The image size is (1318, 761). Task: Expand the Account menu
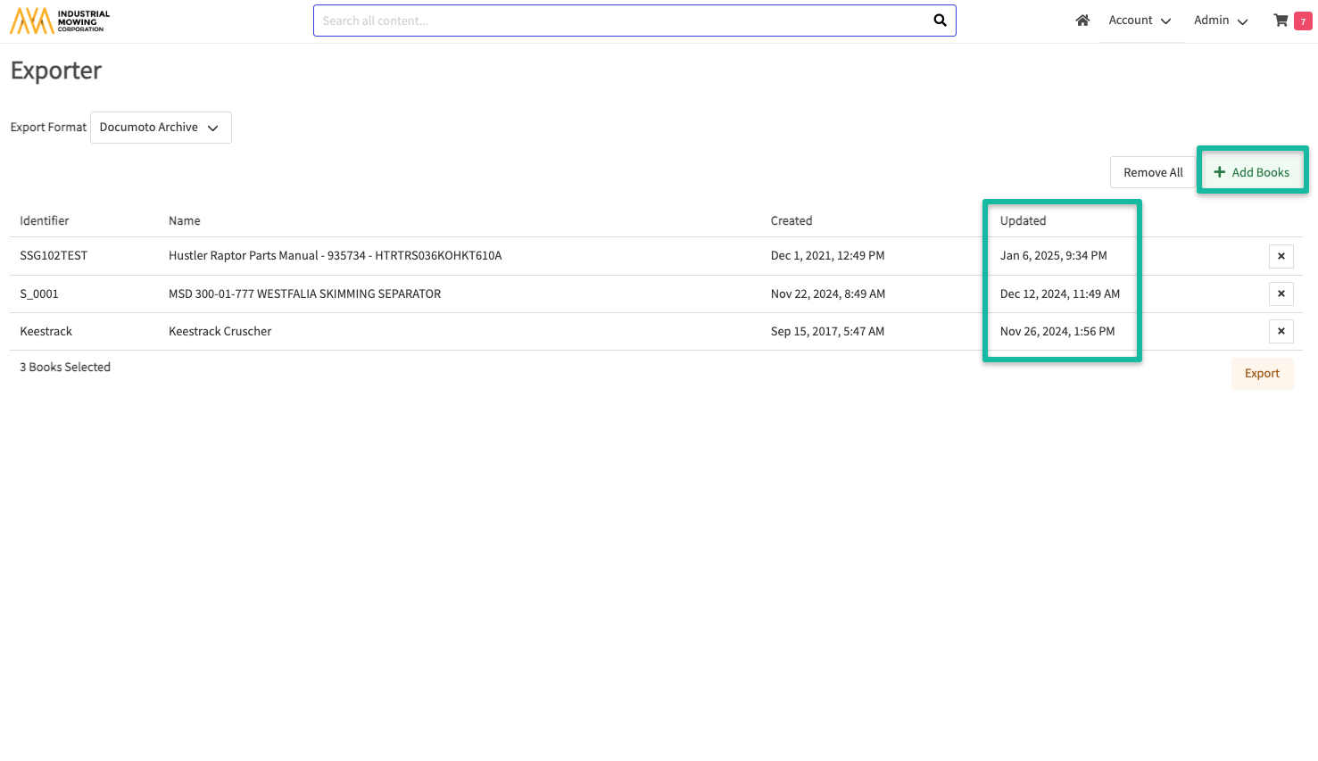[x=1140, y=21]
